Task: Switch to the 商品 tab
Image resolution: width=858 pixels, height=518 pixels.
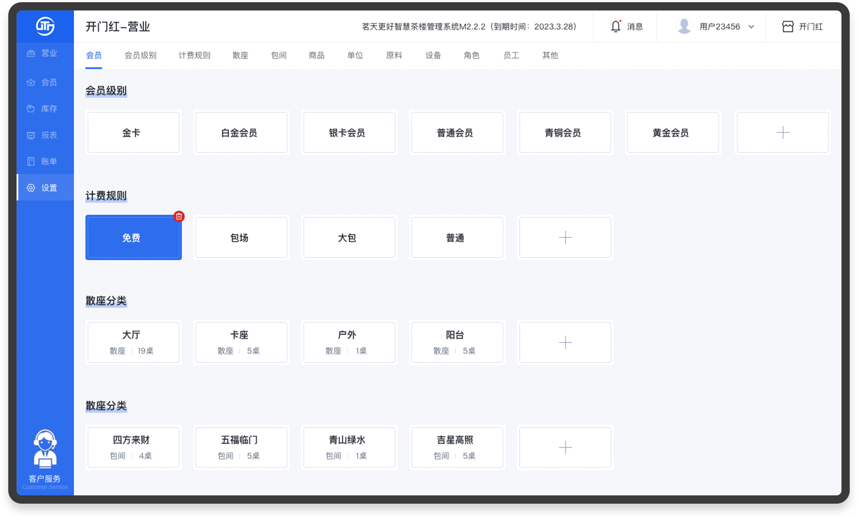Action: point(317,56)
